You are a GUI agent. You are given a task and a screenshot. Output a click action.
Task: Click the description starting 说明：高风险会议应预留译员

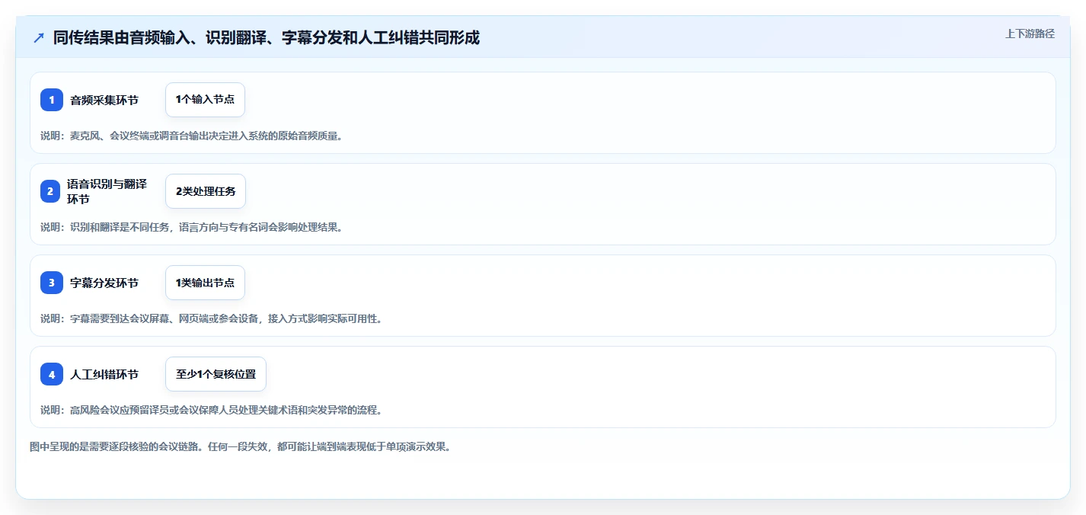[x=211, y=410]
